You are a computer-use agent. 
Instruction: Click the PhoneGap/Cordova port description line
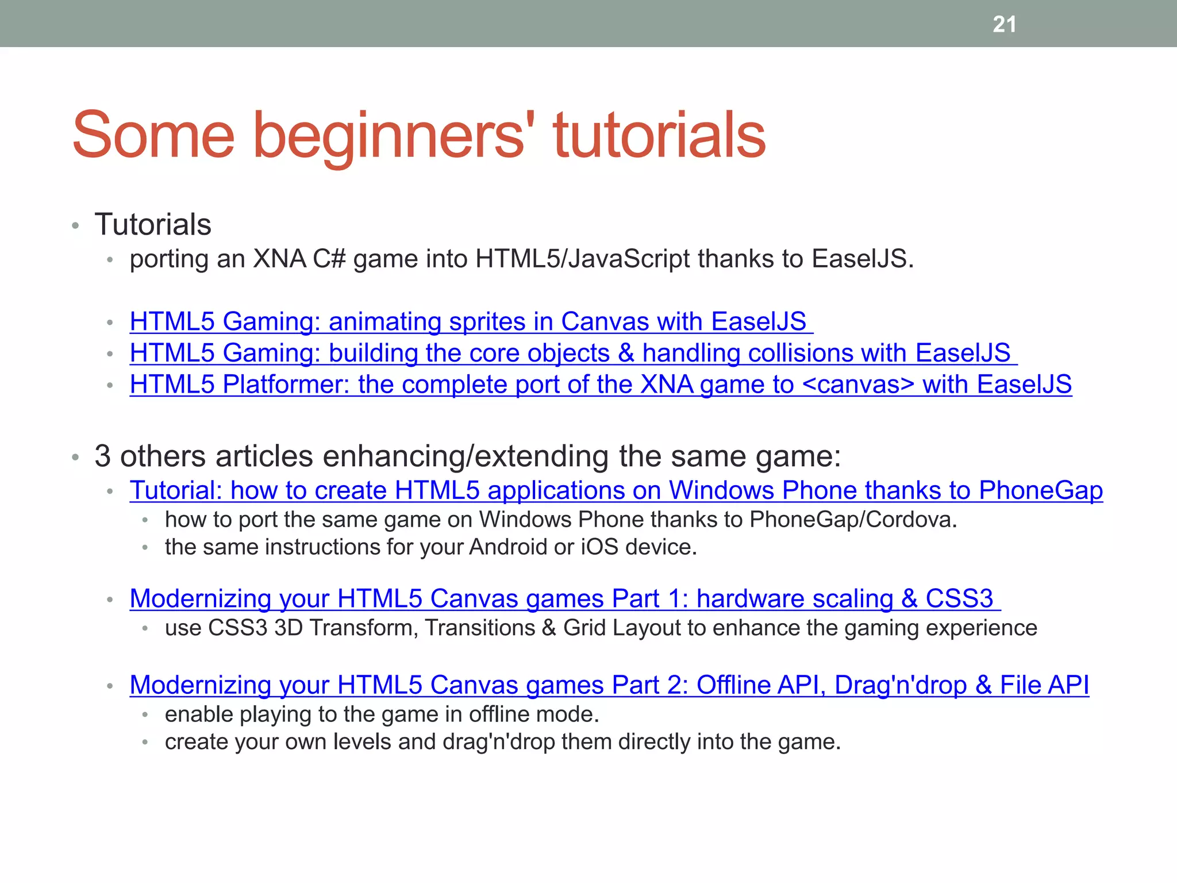coord(560,520)
